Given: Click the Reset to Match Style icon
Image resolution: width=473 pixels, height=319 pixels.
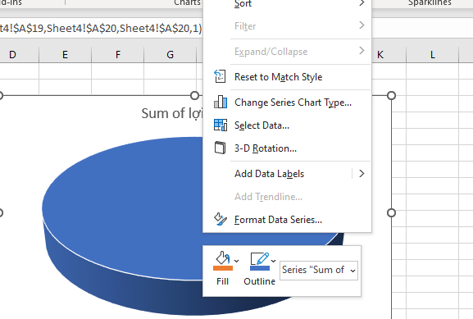Looking at the screenshot, I should (x=220, y=76).
